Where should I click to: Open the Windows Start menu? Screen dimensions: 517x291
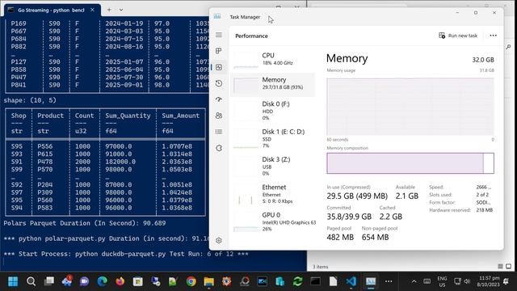[x=13, y=281]
